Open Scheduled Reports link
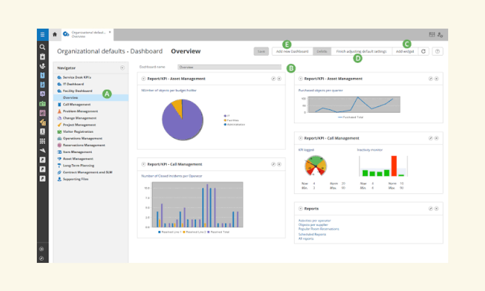485x291 pixels. click(312, 234)
